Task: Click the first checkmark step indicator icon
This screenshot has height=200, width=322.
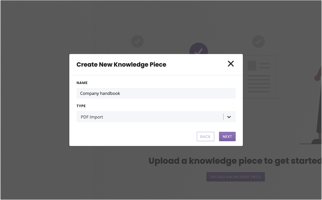Action: click(137, 41)
